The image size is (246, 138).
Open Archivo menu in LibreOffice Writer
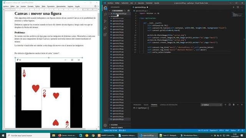(6, 7)
